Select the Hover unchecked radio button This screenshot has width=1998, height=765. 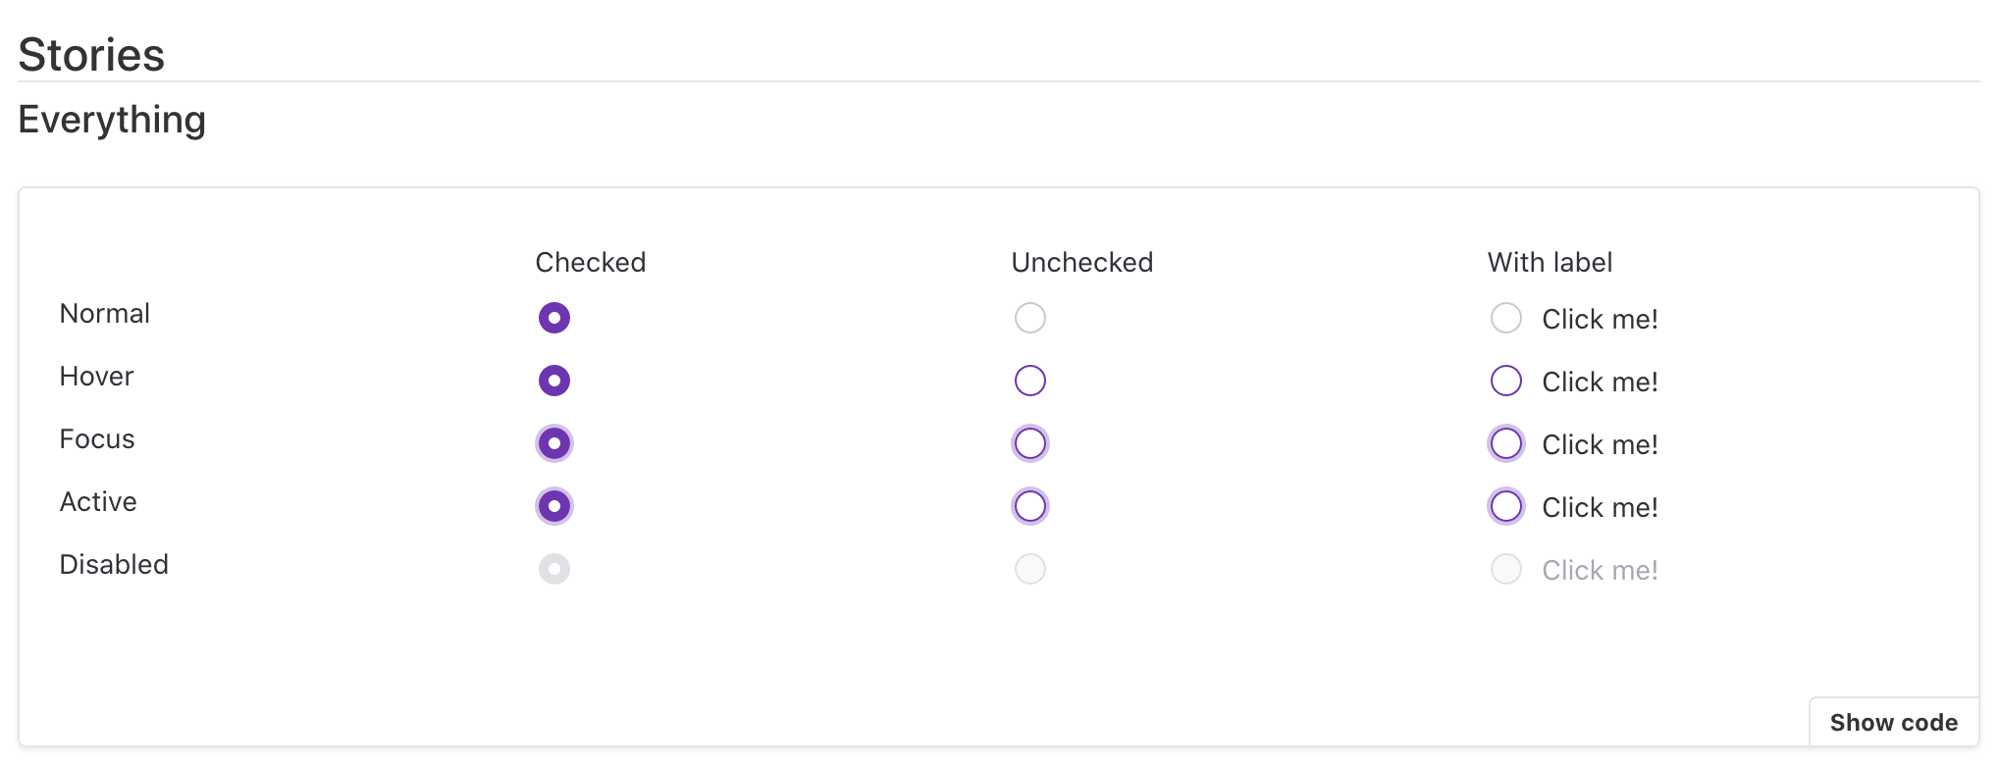pos(1030,381)
